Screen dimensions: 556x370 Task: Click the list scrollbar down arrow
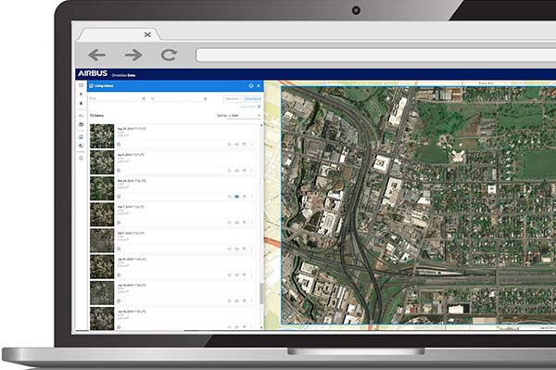point(261,327)
